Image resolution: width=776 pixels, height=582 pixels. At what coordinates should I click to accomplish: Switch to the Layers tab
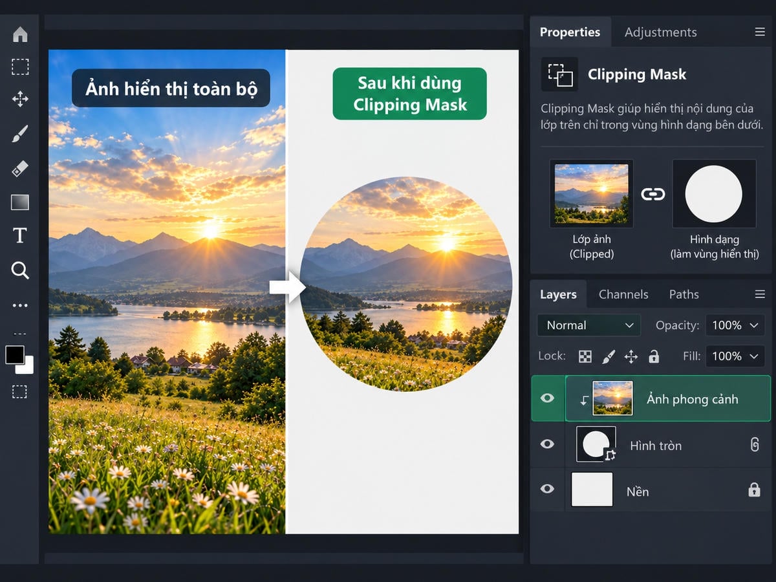click(x=558, y=294)
